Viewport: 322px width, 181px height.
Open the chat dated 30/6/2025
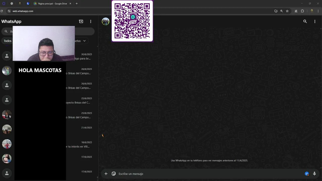click(48, 56)
